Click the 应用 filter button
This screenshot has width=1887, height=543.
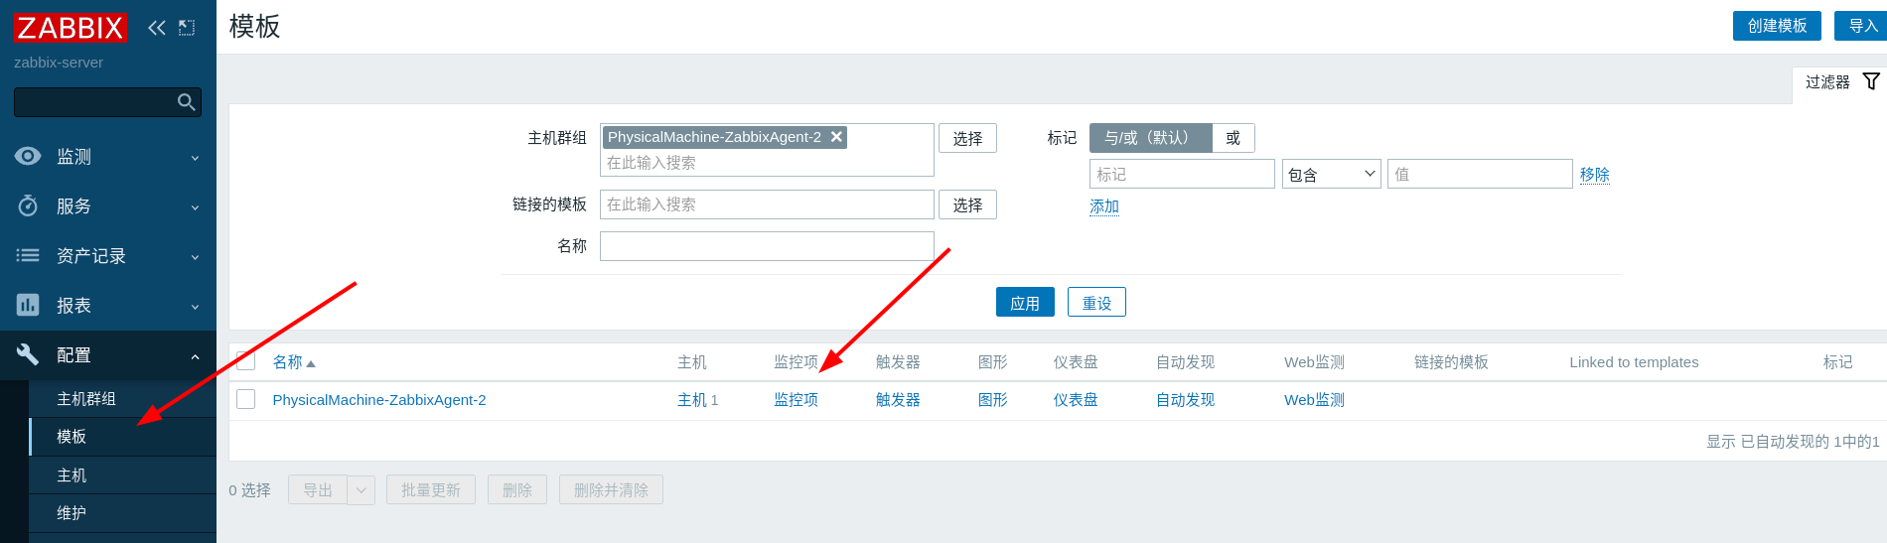click(1025, 303)
